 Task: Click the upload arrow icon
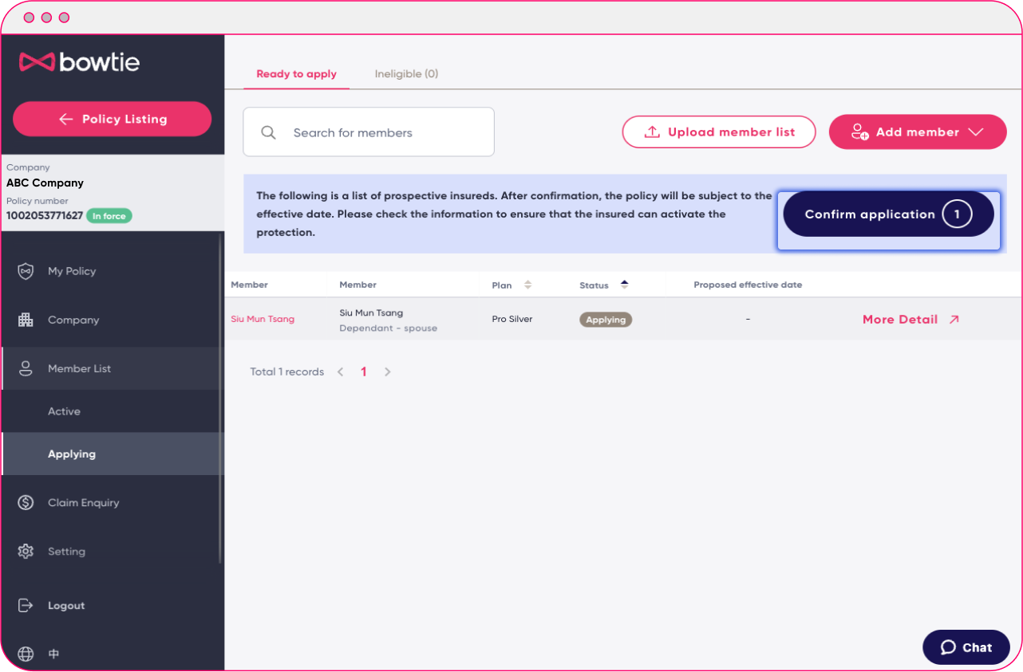652,132
